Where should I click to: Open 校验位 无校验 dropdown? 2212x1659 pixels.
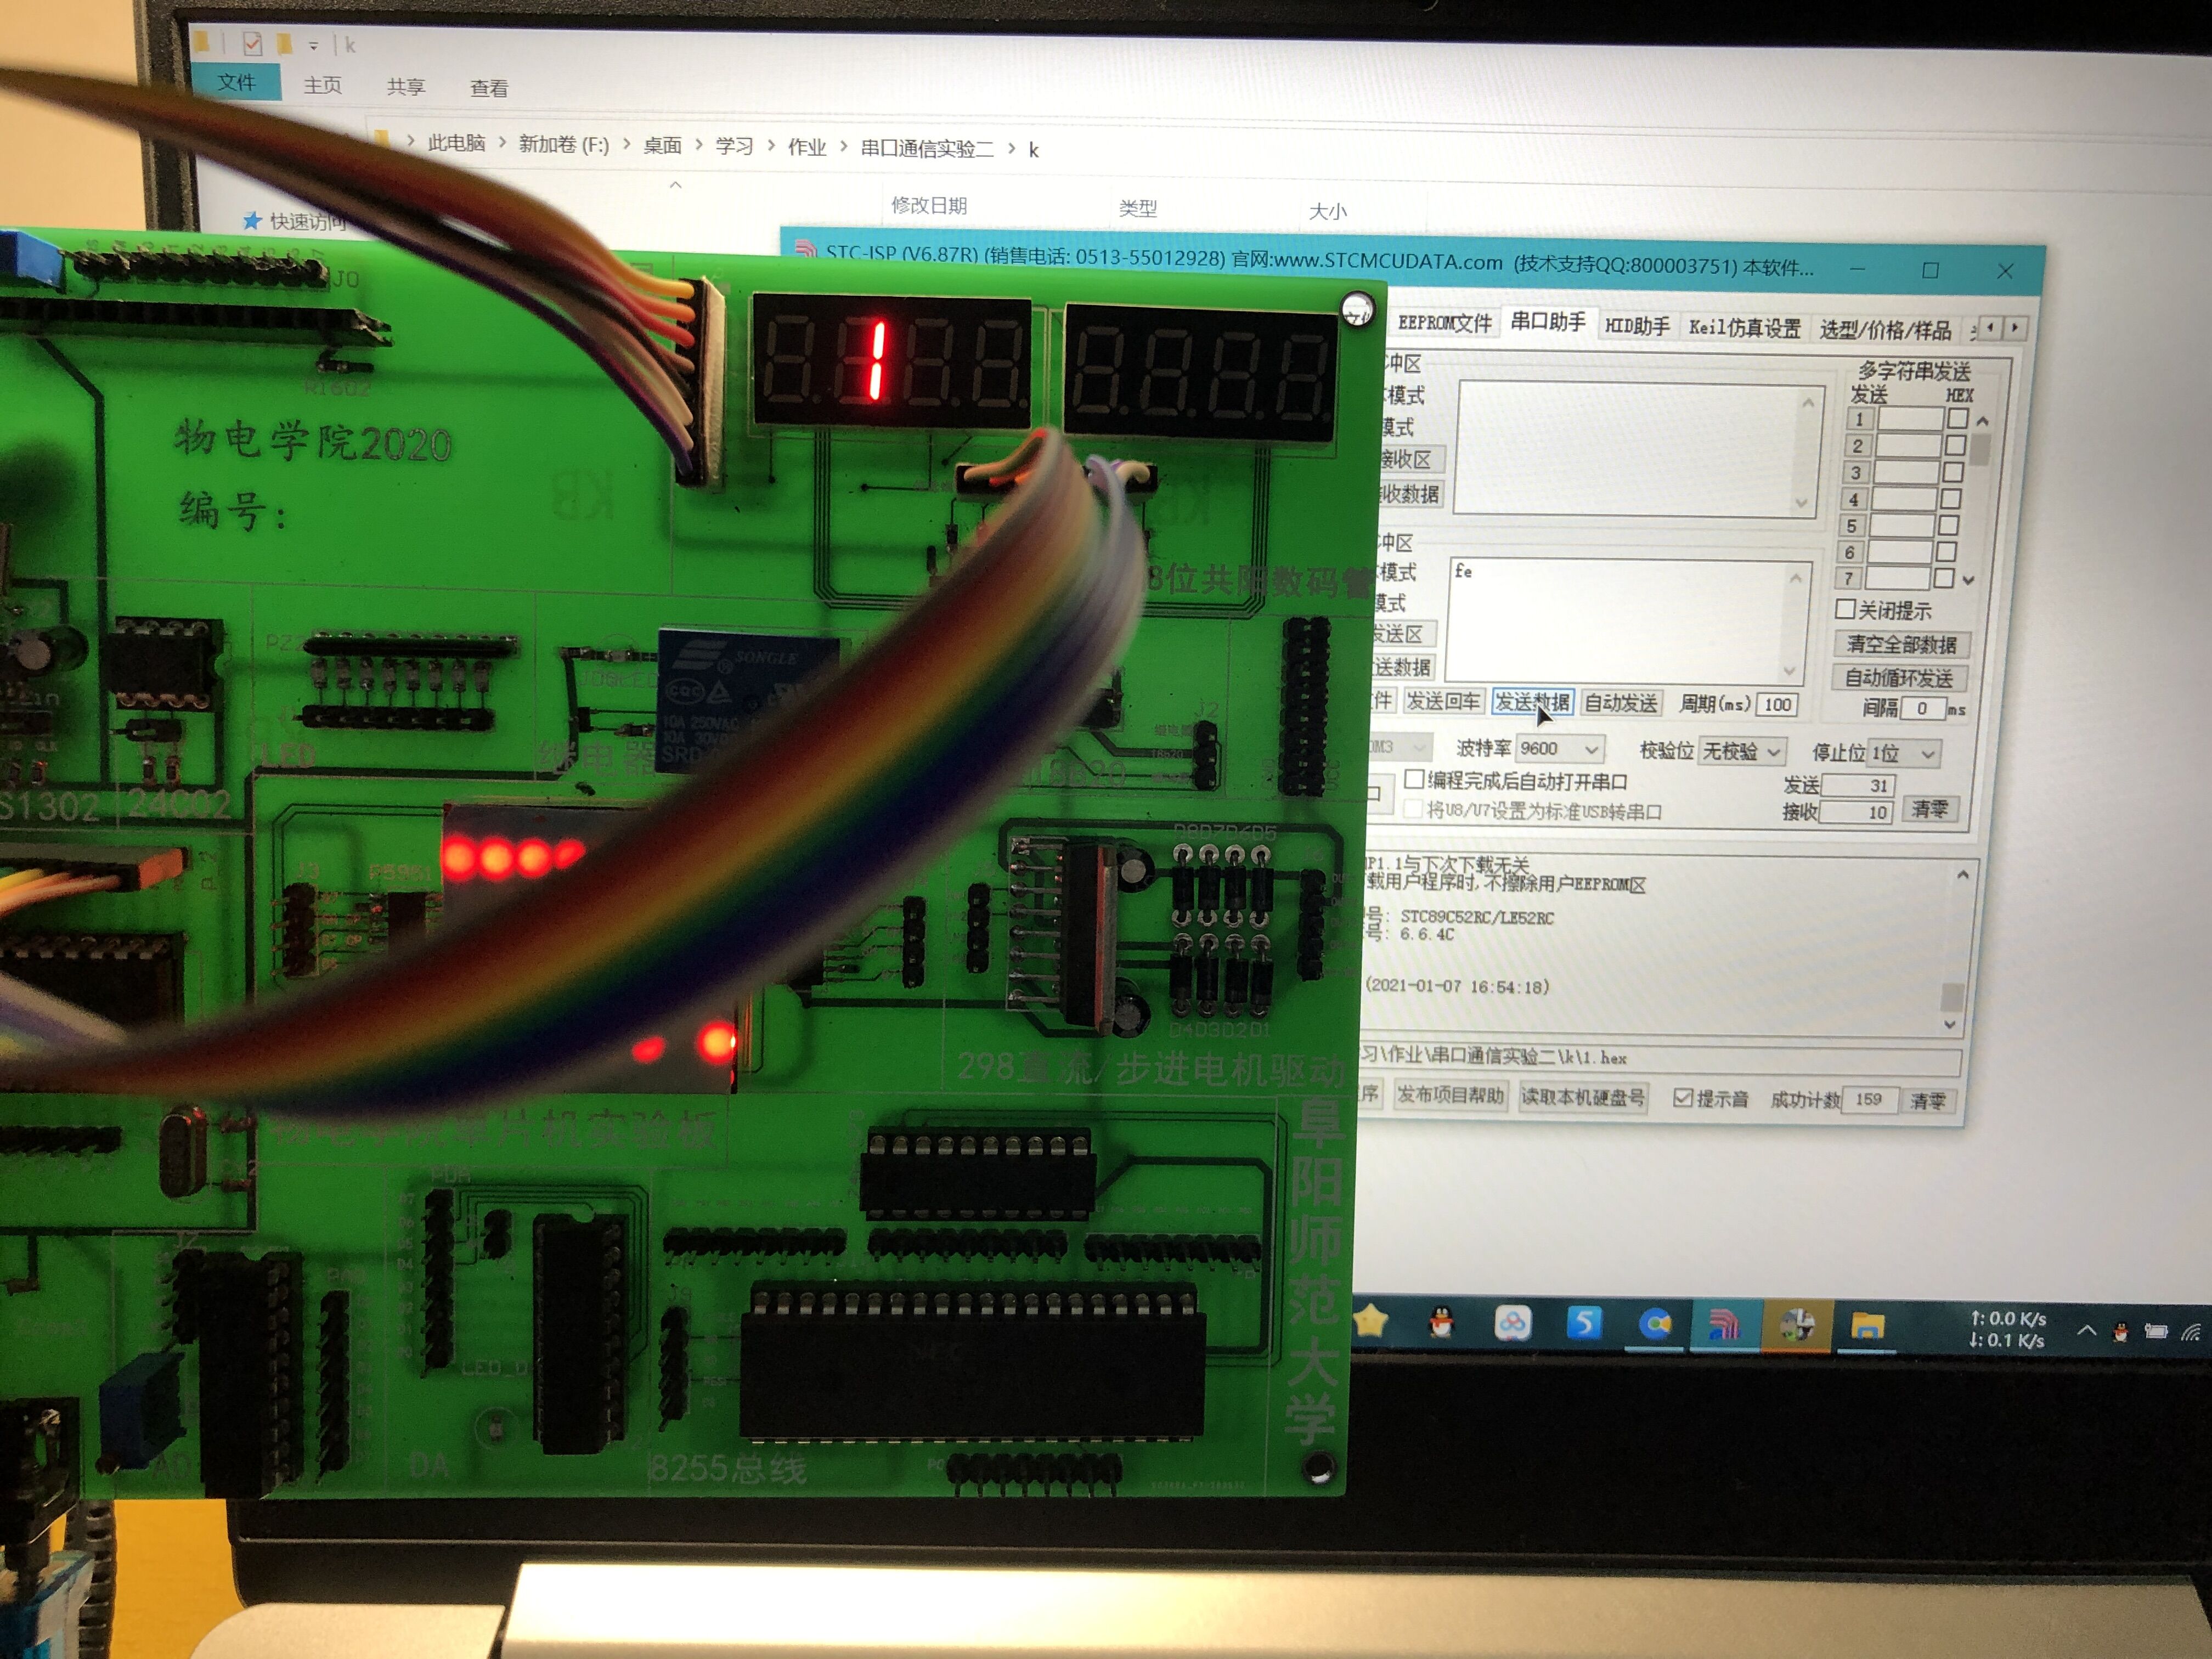click(1741, 751)
